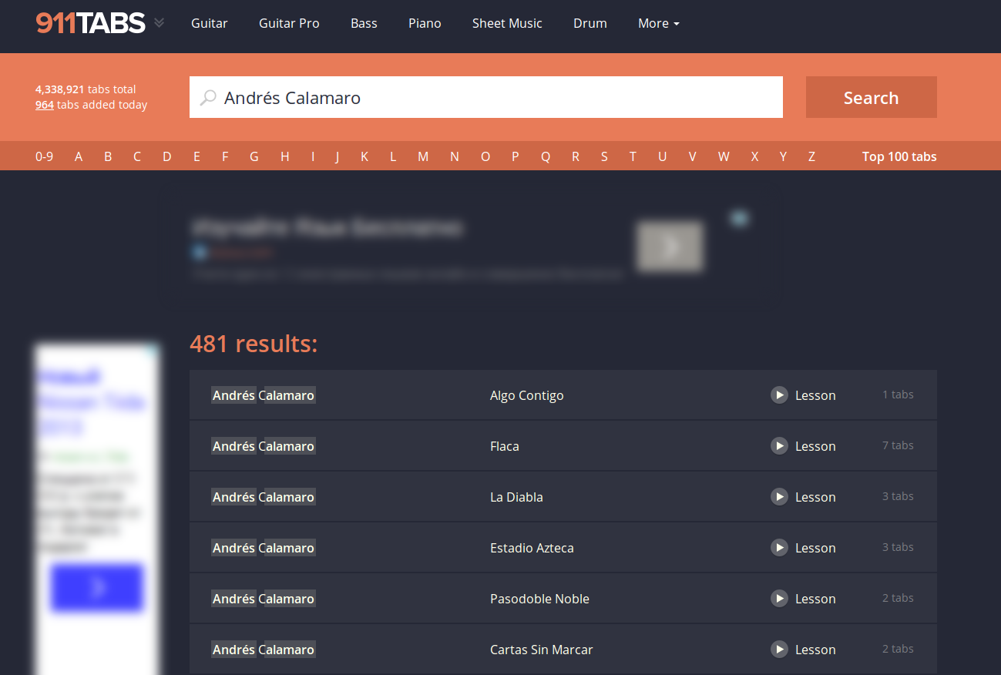
Task: Play the Pasodoble Noble lesson icon
Action: point(779,599)
